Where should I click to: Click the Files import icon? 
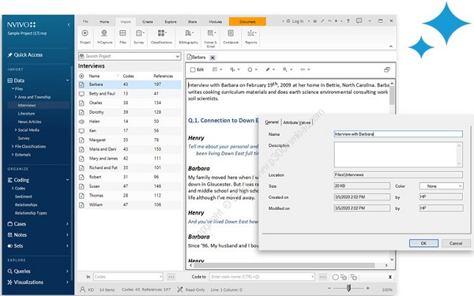pyautogui.click(x=122, y=33)
